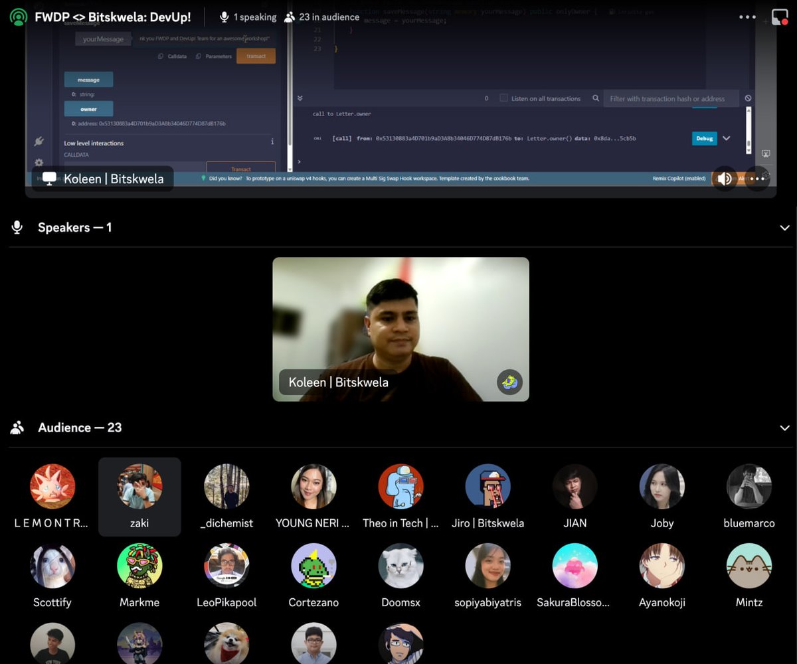Click the green stage channel icon
Viewport: 797px width, 664px height.
click(19, 17)
